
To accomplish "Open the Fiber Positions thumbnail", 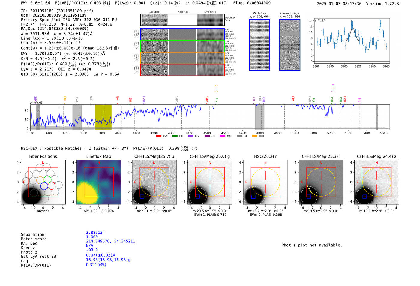I will pos(43,182).
